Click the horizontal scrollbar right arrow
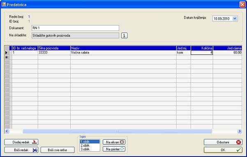This screenshot has width=247, height=157. (240, 131)
